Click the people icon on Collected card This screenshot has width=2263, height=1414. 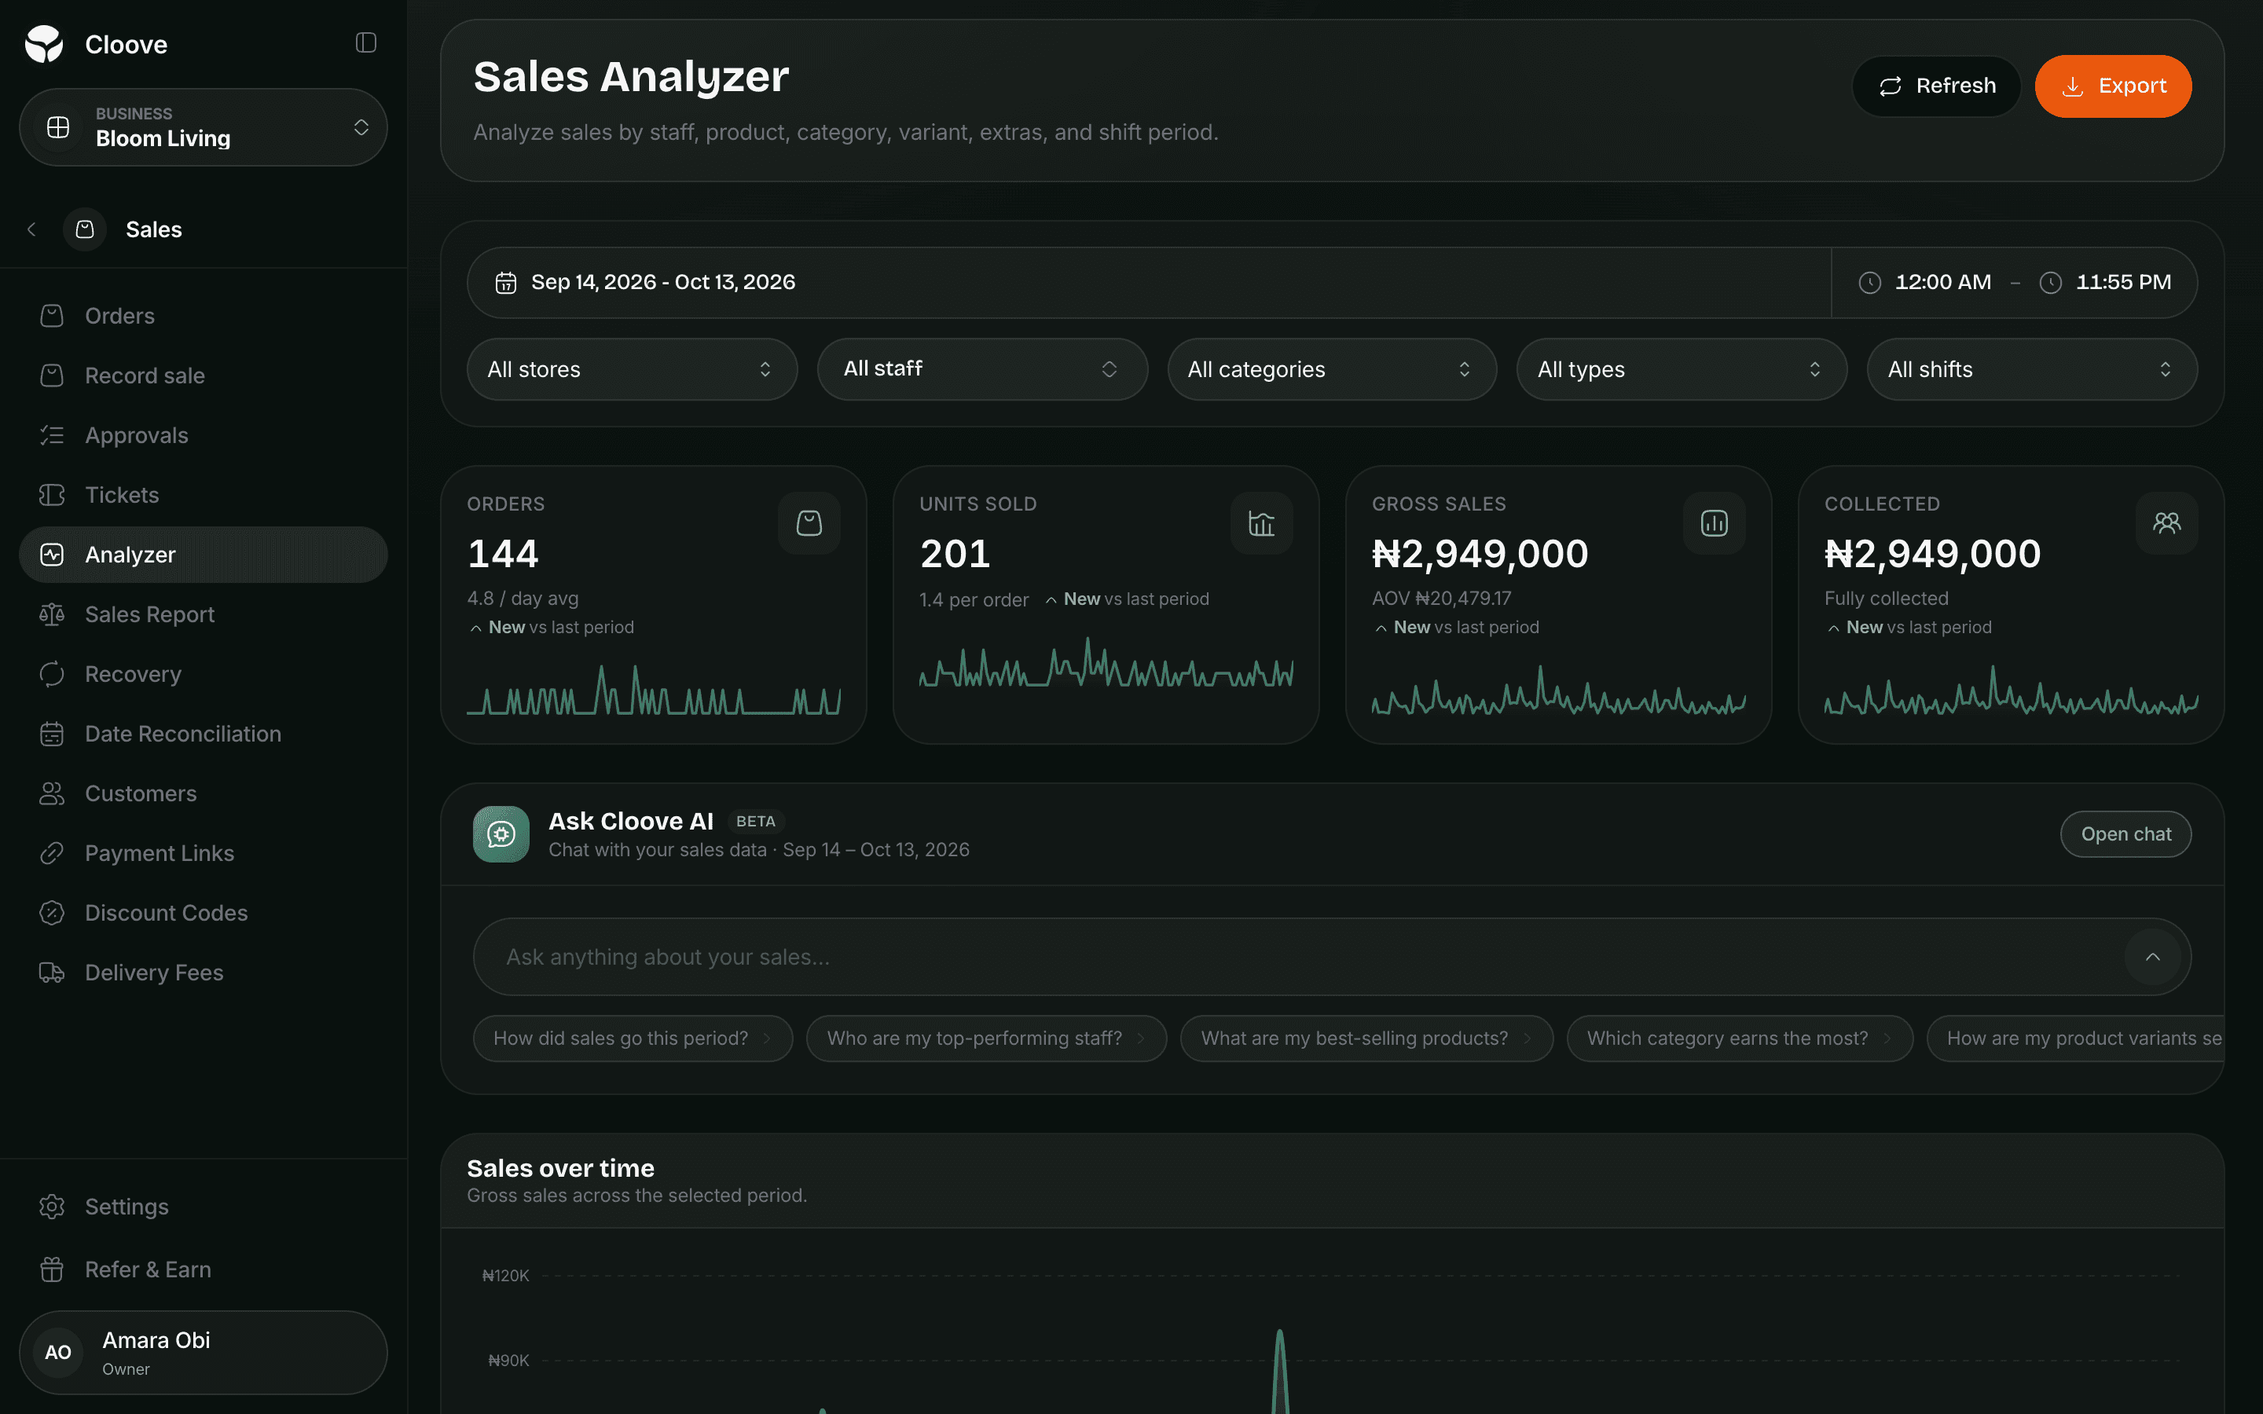pyautogui.click(x=2166, y=524)
